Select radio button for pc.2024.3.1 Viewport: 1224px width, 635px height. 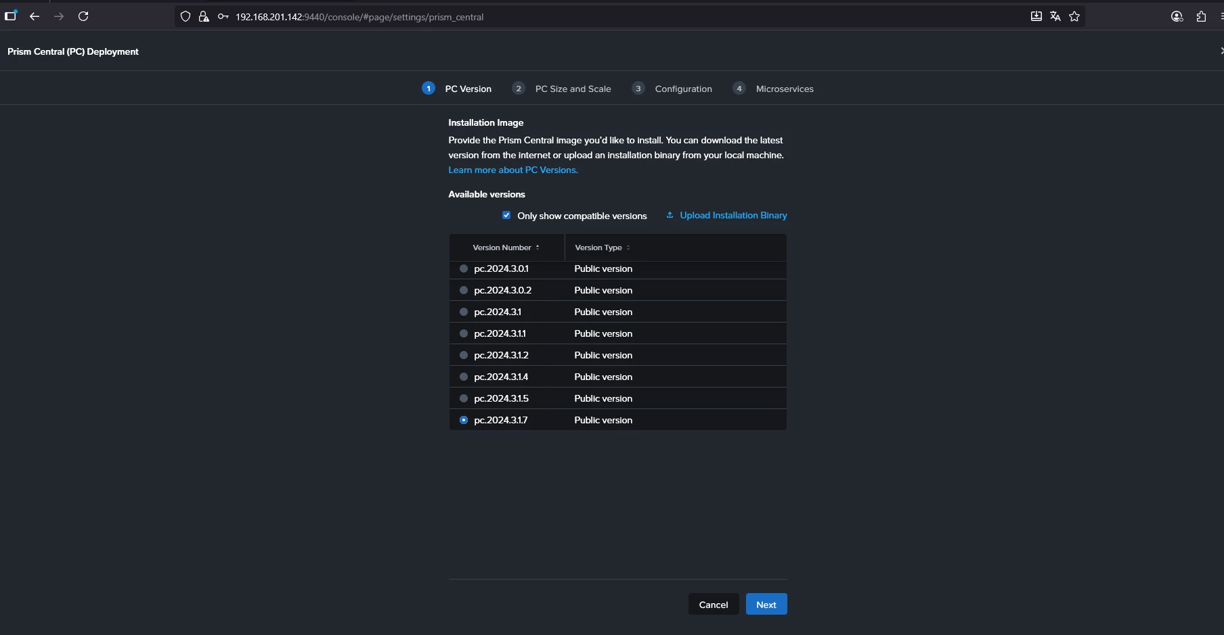pos(464,312)
